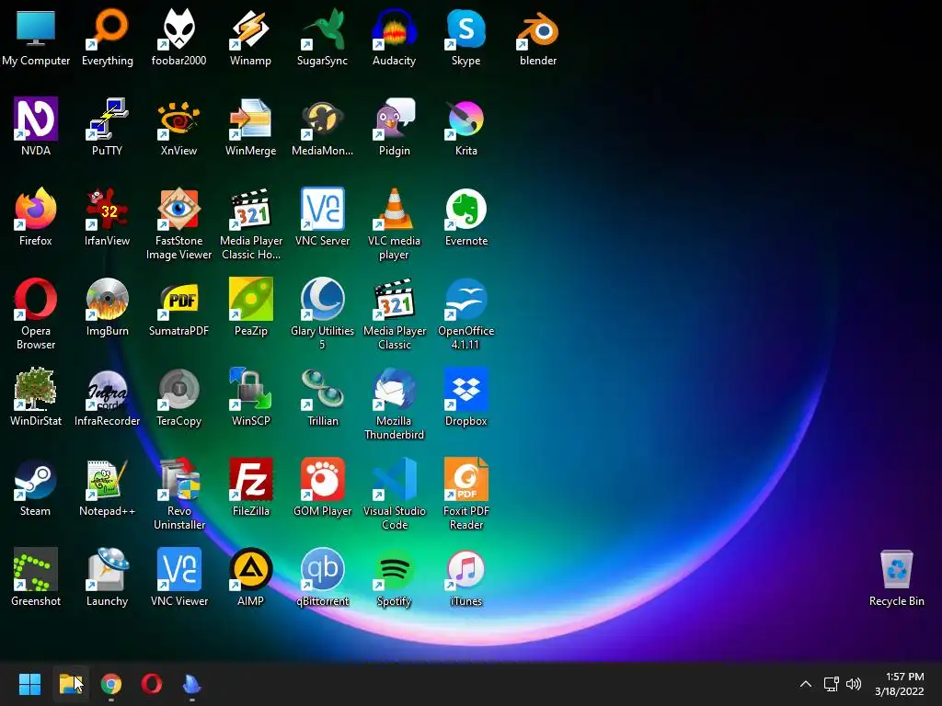Click the Opera icon in the taskbar
This screenshot has width=942, height=706.
[x=152, y=684]
